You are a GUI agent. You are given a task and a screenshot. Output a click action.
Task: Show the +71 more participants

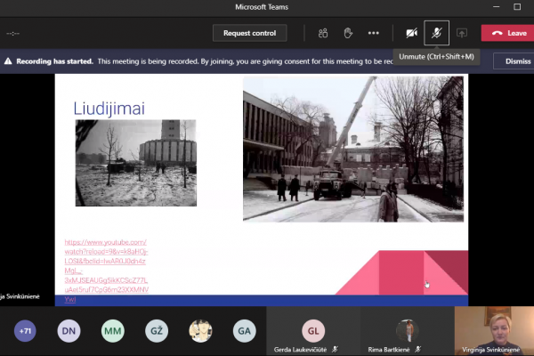pyautogui.click(x=25, y=331)
